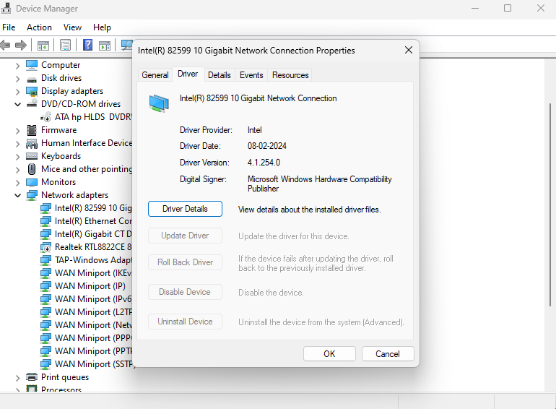Click driver version value 4.1.254.0
Screen dimensions: 556x409
[x=264, y=163]
